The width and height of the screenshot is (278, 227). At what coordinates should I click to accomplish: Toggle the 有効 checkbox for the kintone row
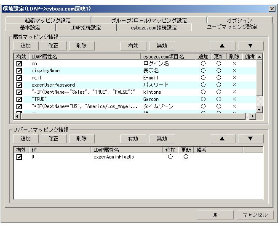coord(19,92)
